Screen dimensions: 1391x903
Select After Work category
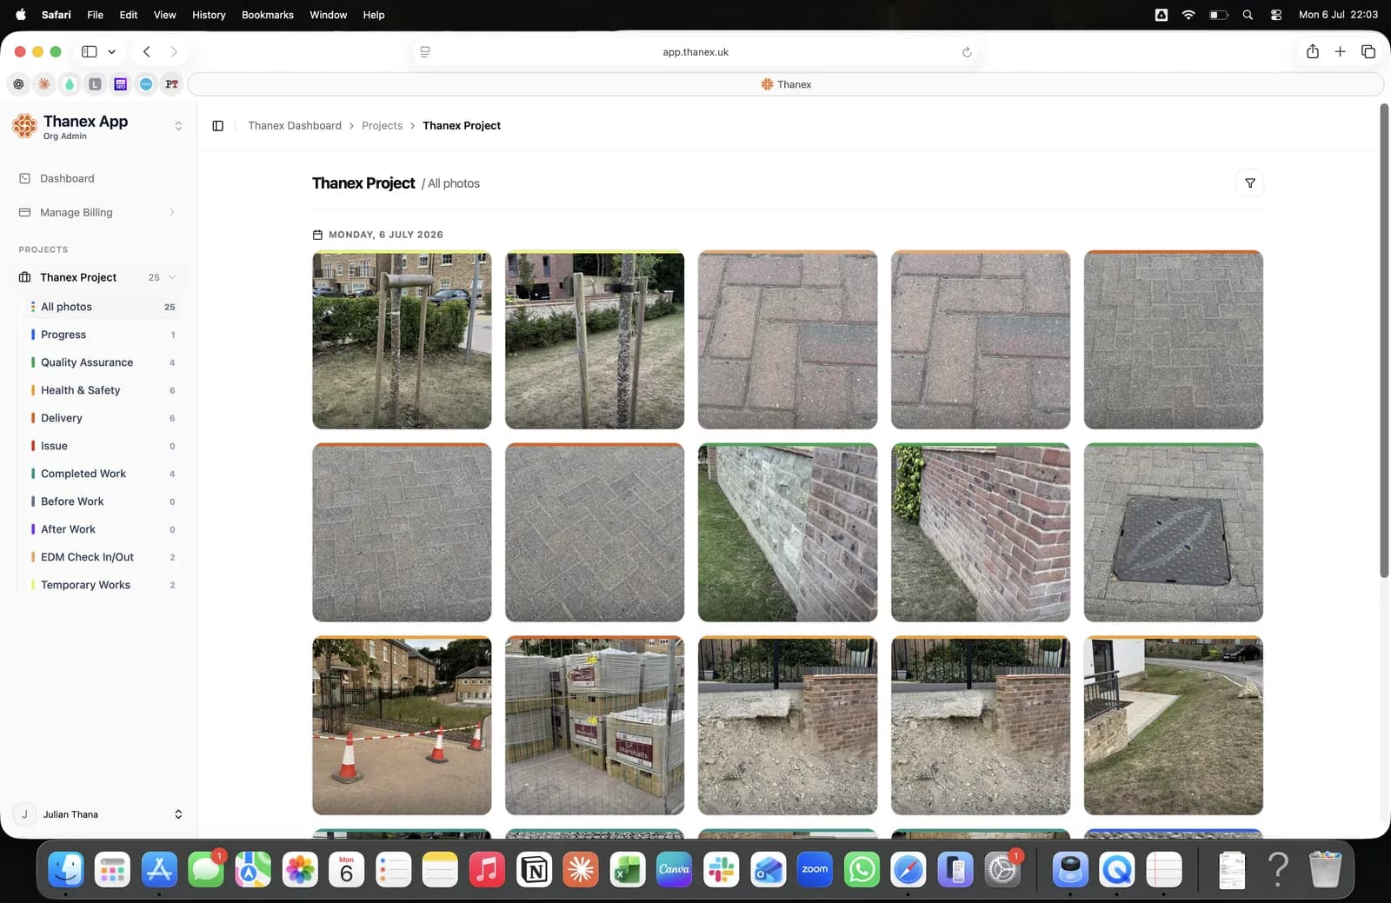[102, 529]
